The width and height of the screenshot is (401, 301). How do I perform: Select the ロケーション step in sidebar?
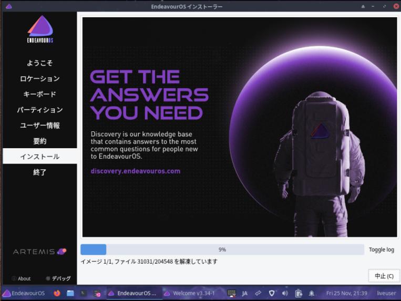(x=39, y=79)
